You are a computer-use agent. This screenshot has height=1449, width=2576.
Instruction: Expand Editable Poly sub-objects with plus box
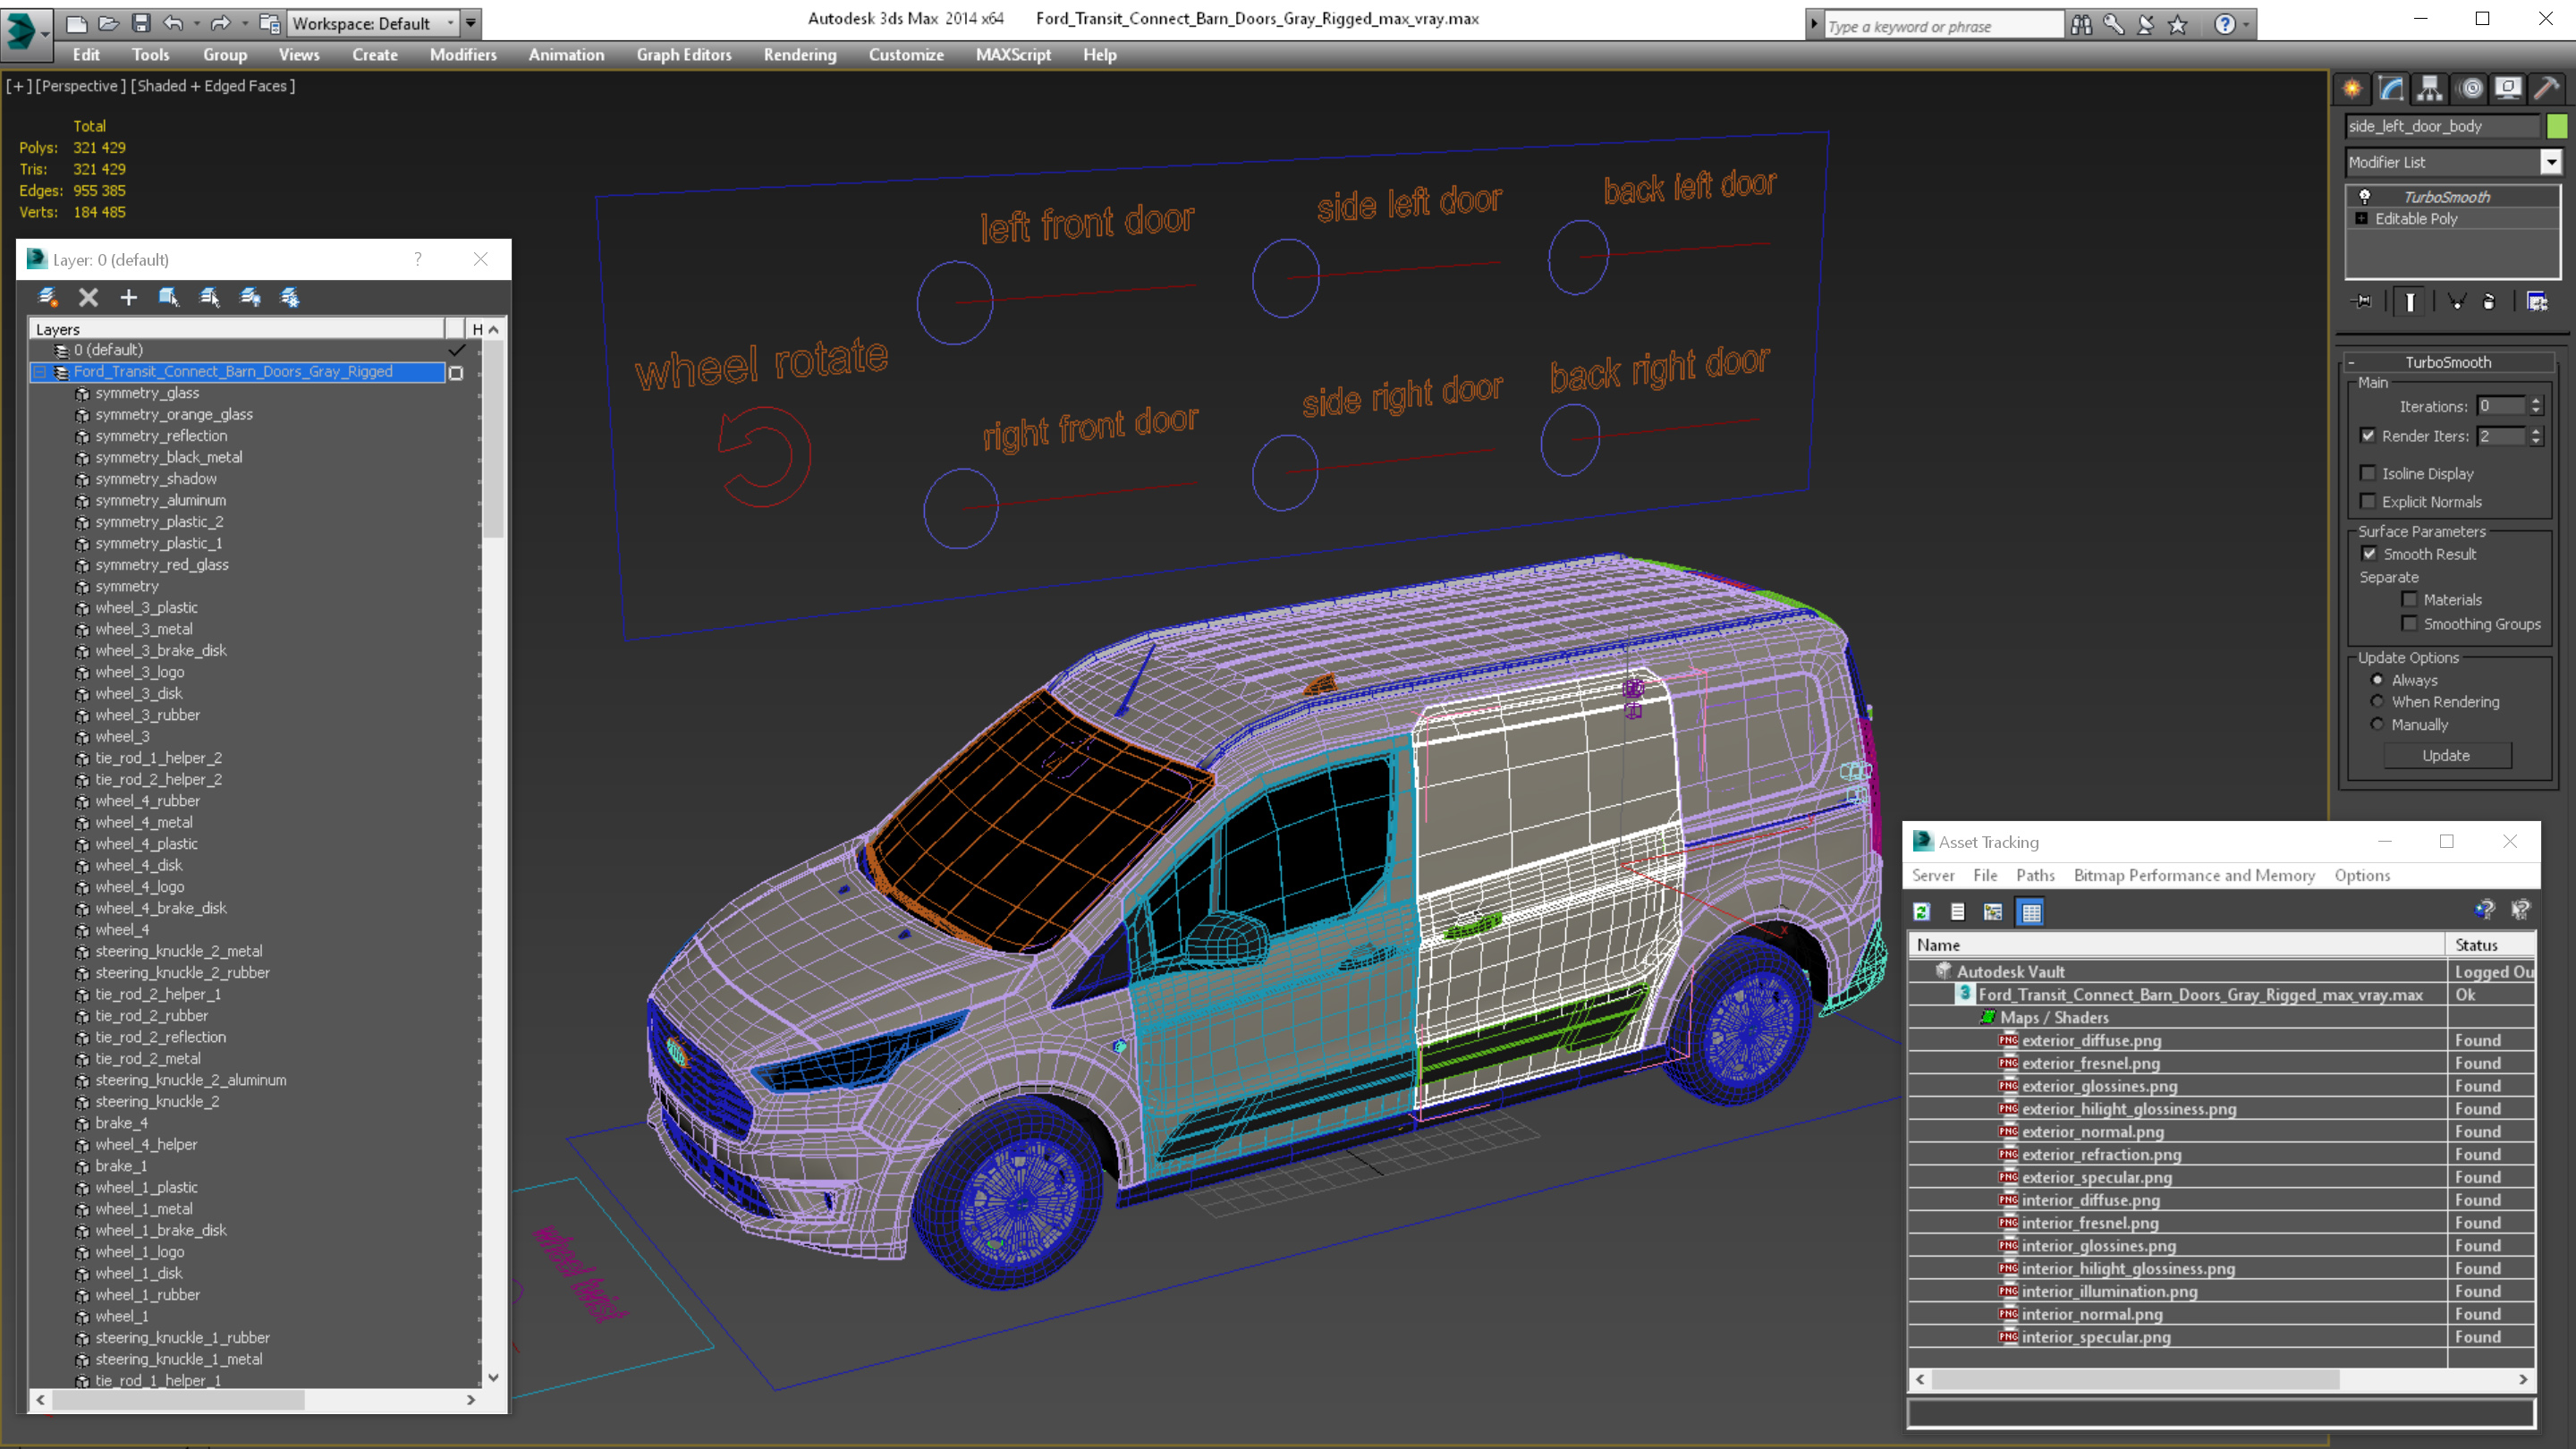pyautogui.click(x=2362, y=218)
